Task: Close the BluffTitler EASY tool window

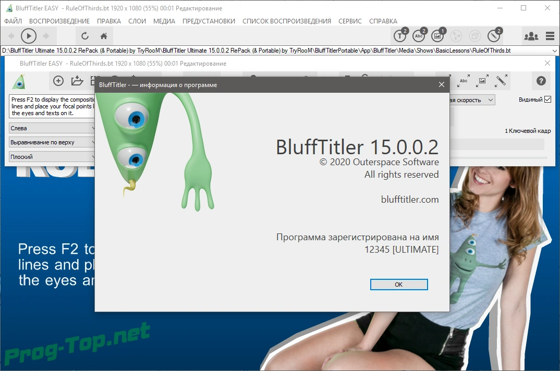Action: 547,63
